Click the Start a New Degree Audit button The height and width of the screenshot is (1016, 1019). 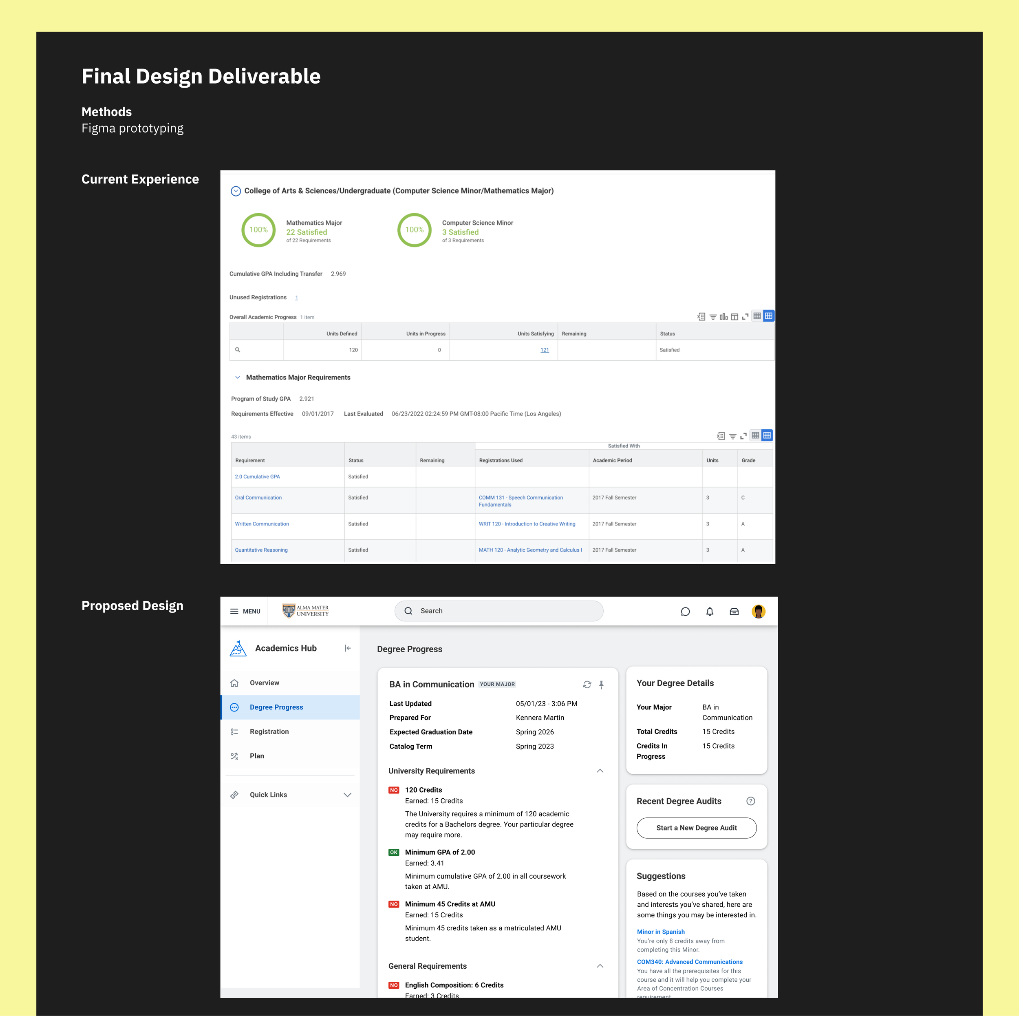696,828
